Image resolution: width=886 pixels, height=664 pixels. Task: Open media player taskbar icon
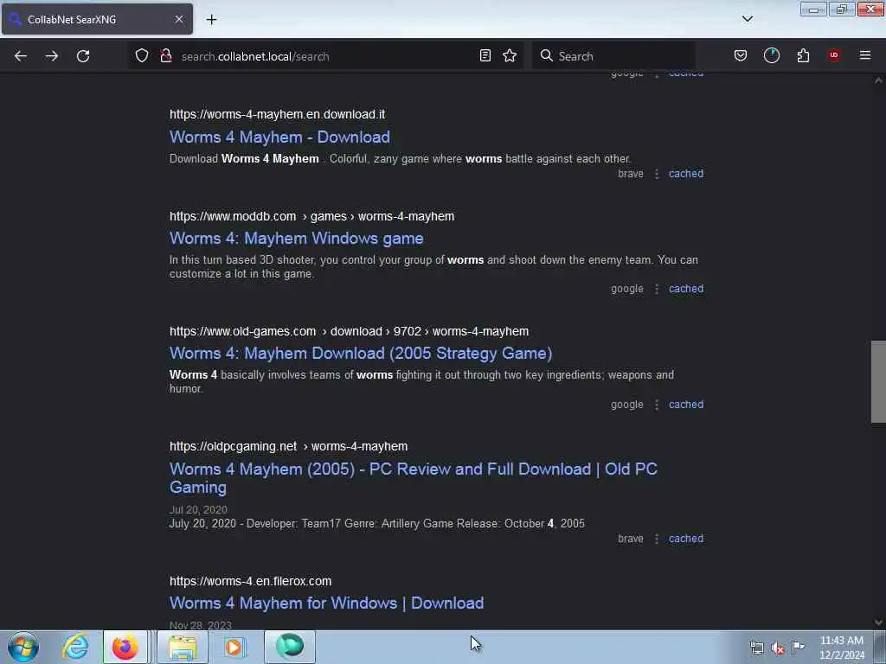click(234, 647)
